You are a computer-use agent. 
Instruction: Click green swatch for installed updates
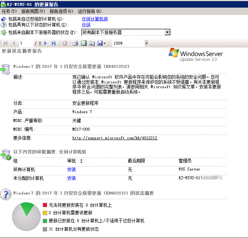[x=45, y=221]
